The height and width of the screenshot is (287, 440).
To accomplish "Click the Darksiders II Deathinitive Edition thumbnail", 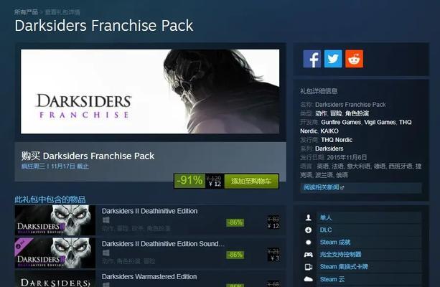I will point(55,220).
